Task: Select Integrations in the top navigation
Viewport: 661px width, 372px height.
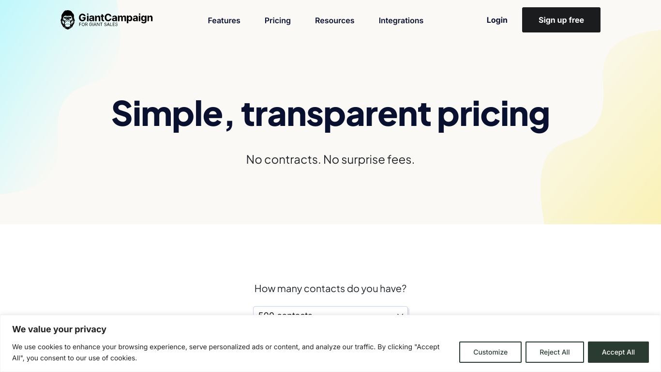Action: [x=401, y=20]
